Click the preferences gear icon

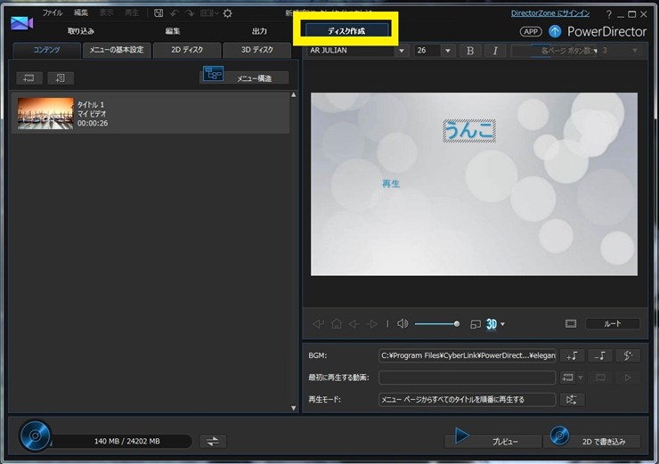(227, 13)
